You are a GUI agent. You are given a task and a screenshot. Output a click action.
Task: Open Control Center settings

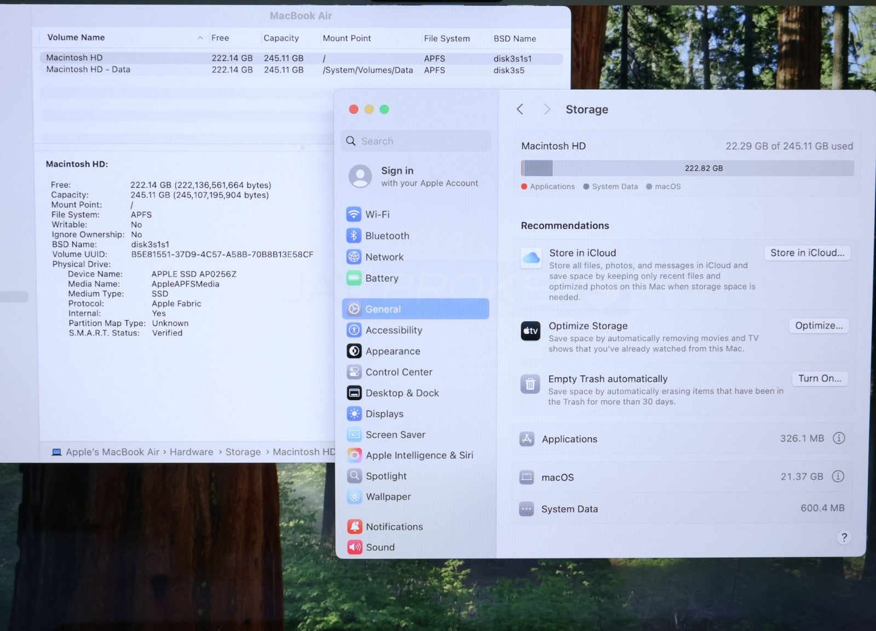(398, 372)
